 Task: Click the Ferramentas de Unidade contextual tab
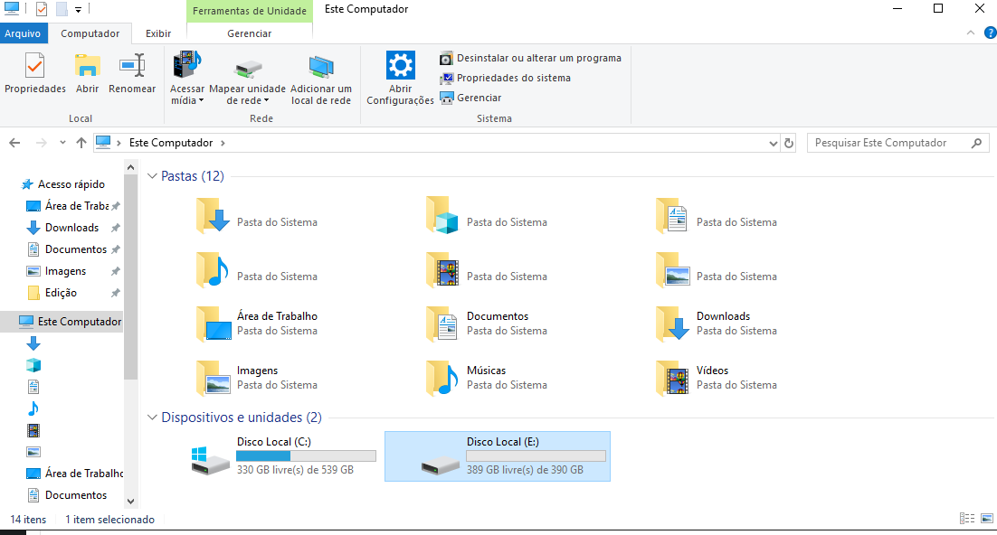pyautogui.click(x=250, y=11)
